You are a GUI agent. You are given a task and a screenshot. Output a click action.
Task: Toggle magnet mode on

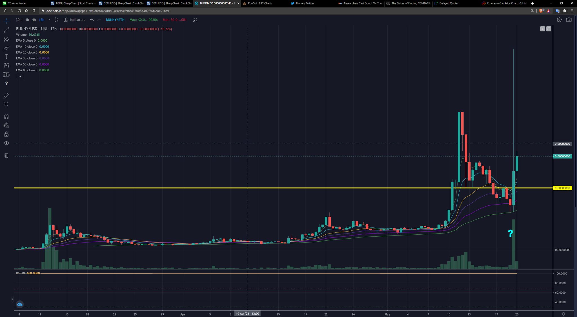(x=6, y=116)
